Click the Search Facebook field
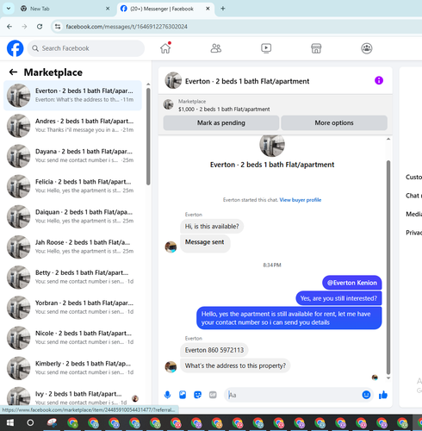The width and height of the screenshot is (422, 431). click(x=86, y=48)
